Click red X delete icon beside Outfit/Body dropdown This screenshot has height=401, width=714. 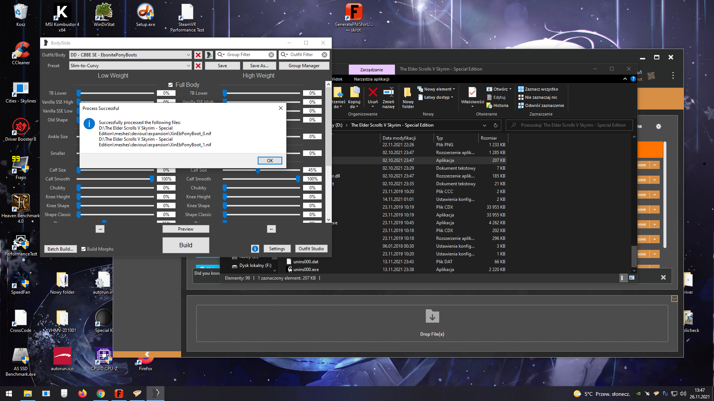pos(198,55)
